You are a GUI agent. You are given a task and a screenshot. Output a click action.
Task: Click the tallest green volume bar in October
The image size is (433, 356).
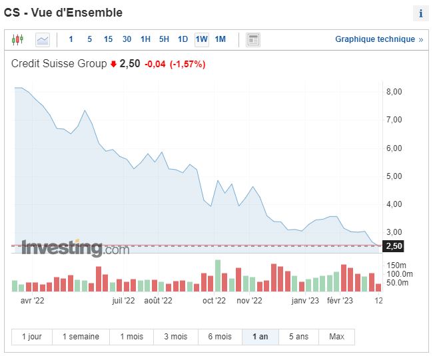(x=217, y=275)
